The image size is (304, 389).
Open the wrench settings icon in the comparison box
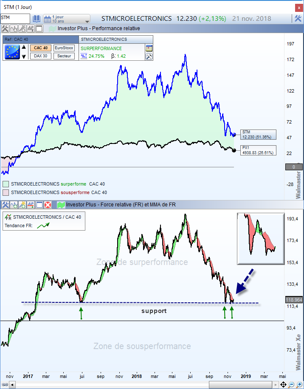pos(149,56)
